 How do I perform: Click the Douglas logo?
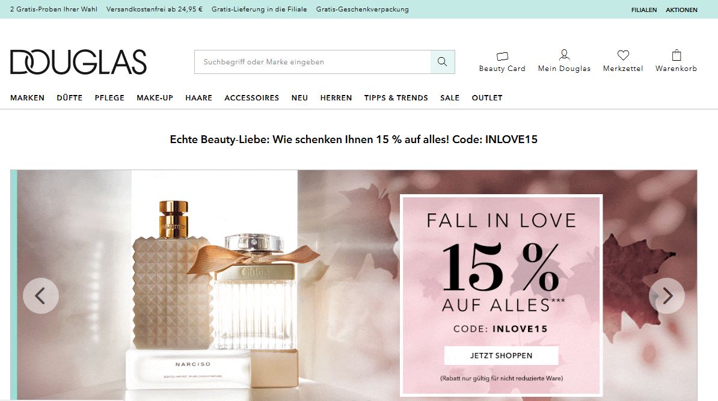pyautogui.click(x=78, y=62)
